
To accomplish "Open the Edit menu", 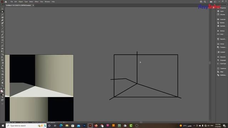I will (x=16, y=2).
